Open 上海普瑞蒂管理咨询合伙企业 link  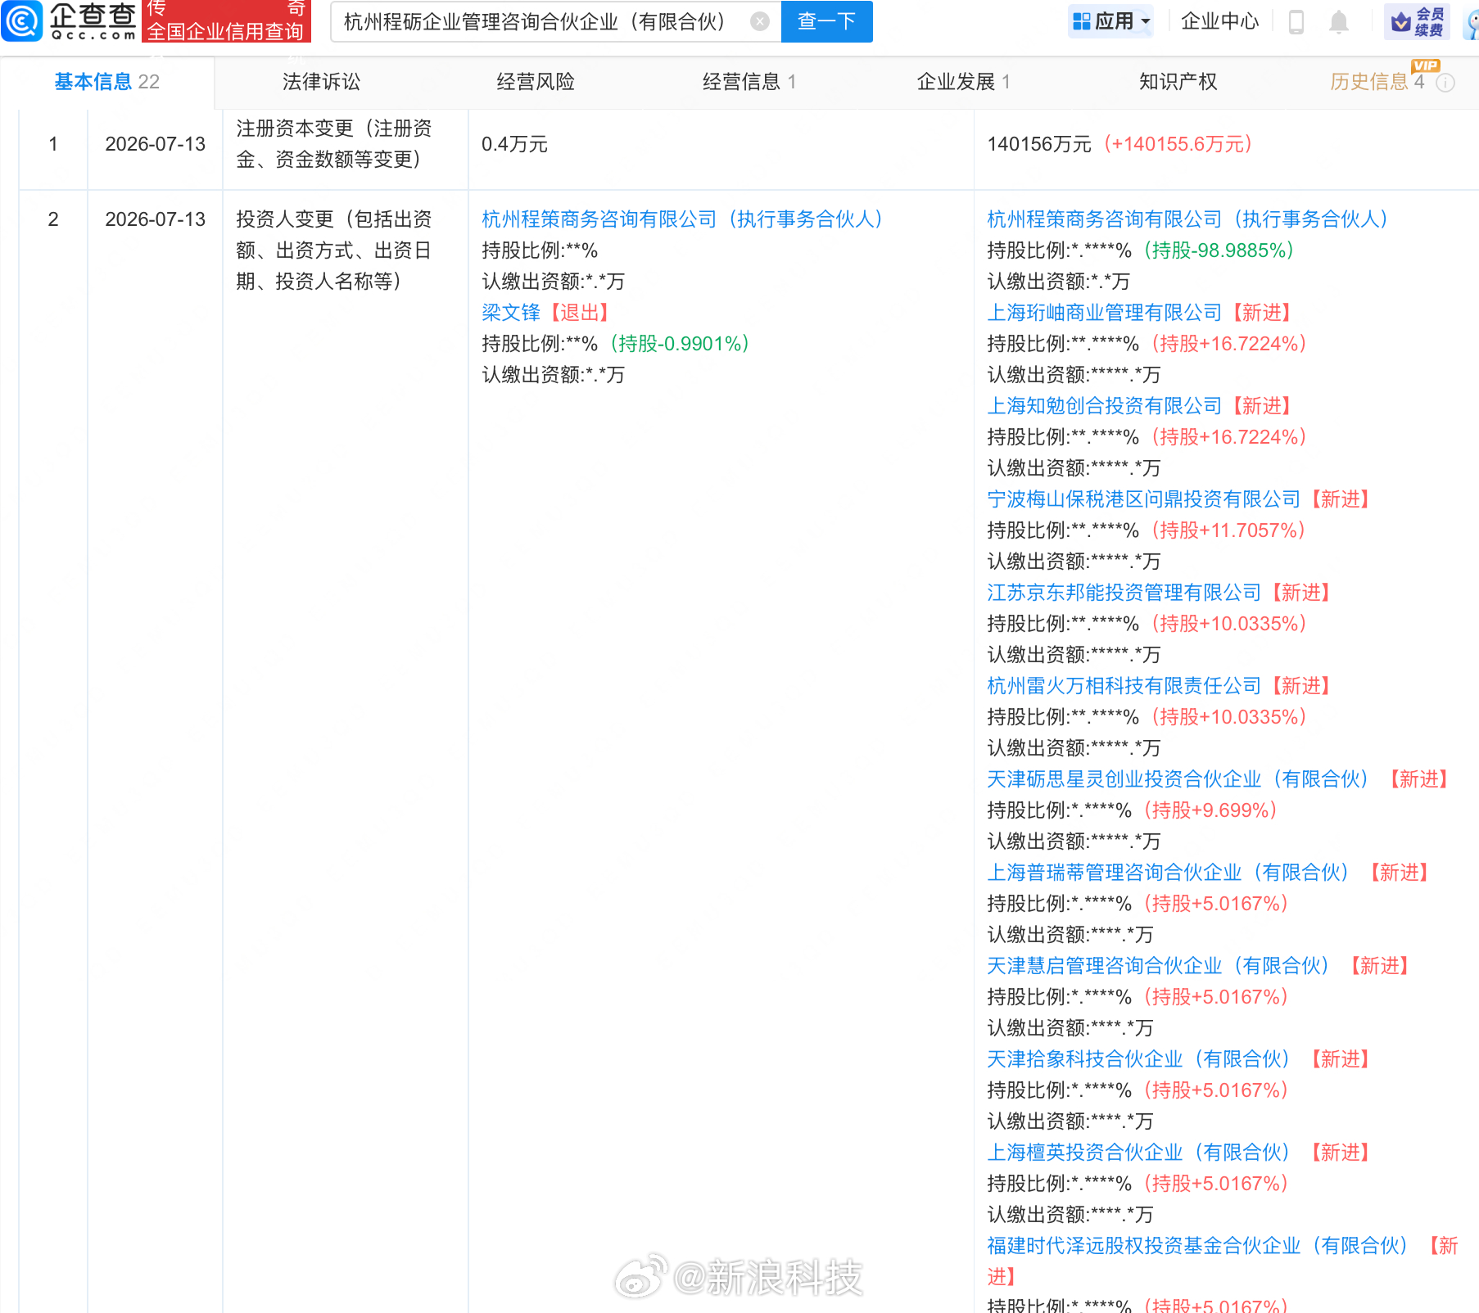click(x=1169, y=873)
